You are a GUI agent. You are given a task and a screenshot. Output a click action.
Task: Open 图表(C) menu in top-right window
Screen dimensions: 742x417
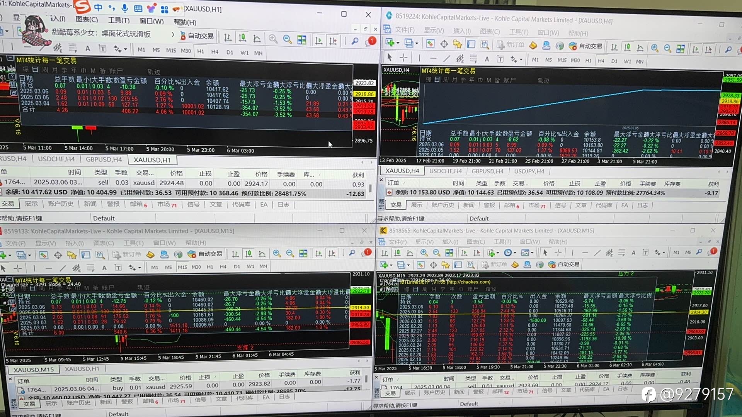click(490, 32)
